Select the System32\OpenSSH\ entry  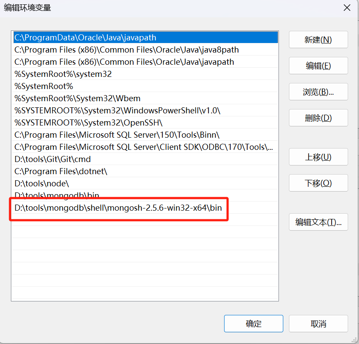click(x=145, y=122)
